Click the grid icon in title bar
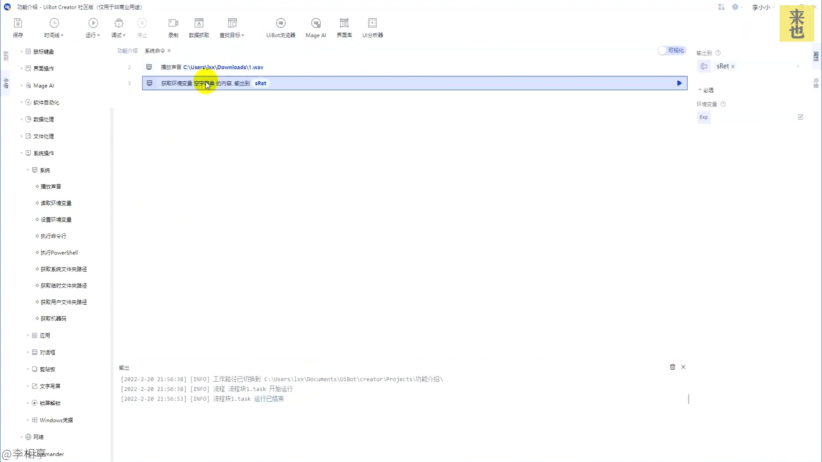Screen dimensions: 822x462 721,7
